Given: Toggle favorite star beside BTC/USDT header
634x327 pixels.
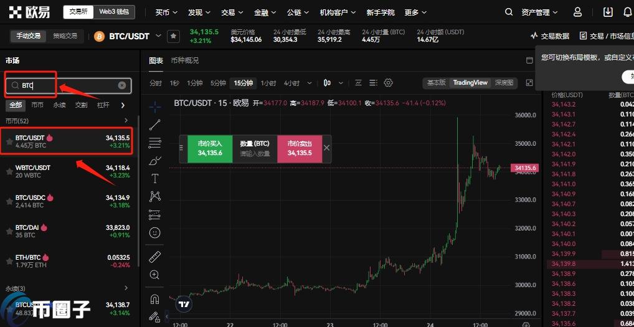Looking at the screenshot, I should [174, 36].
